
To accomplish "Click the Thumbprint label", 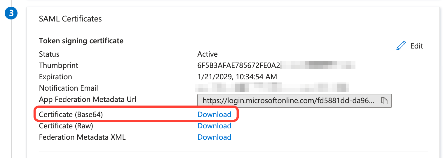I will point(59,65).
